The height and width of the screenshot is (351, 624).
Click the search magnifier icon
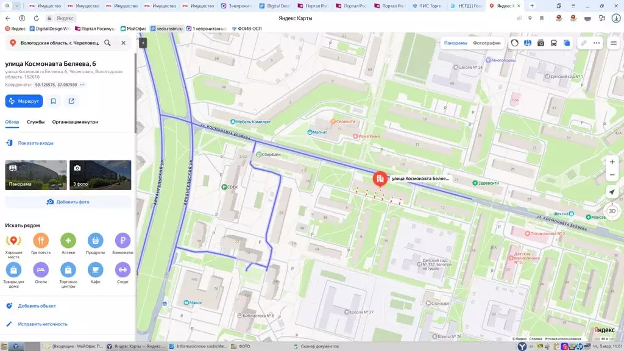pos(107,43)
